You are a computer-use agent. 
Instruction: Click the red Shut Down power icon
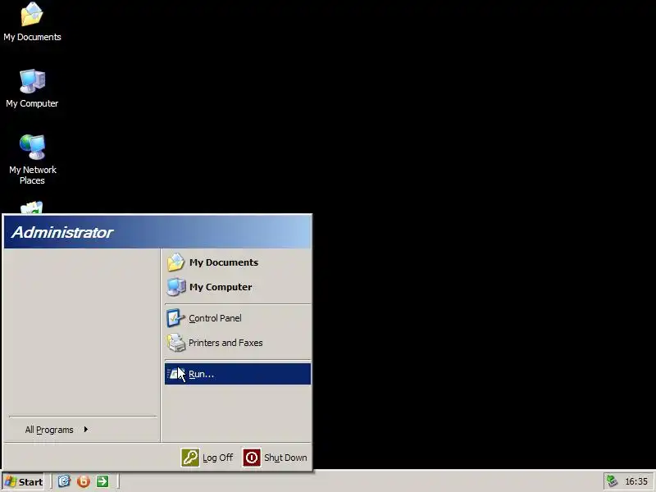[x=252, y=458]
